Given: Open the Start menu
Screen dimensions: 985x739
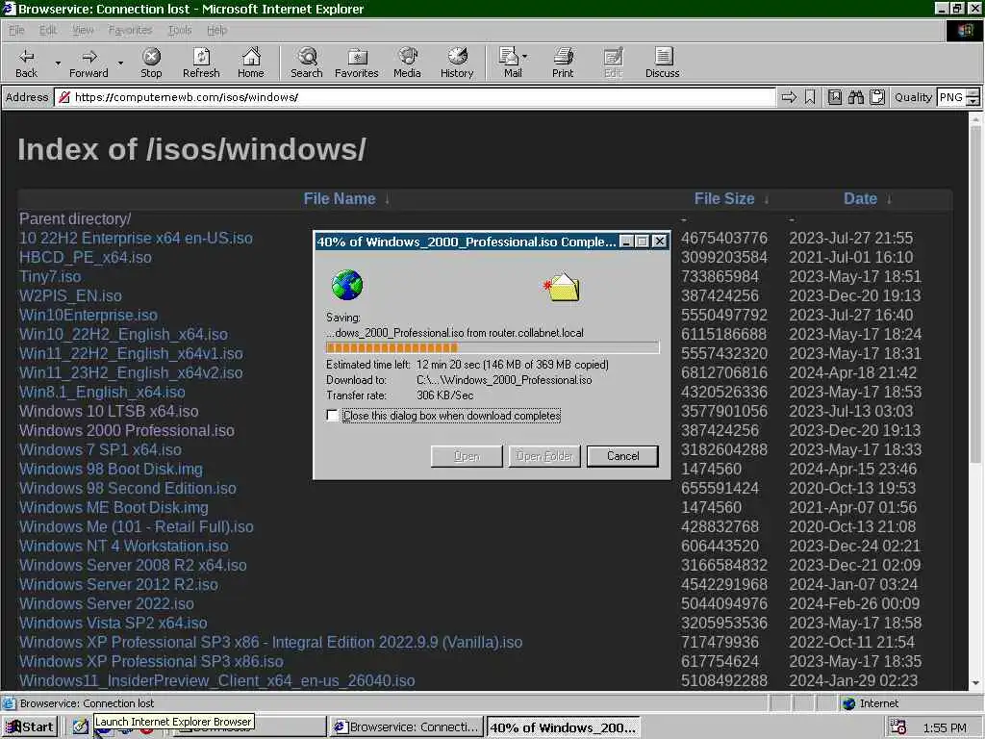Looking at the screenshot, I should [x=30, y=727].
